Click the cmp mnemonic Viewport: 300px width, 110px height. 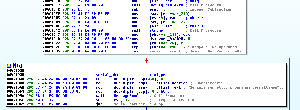click(135, 47)
